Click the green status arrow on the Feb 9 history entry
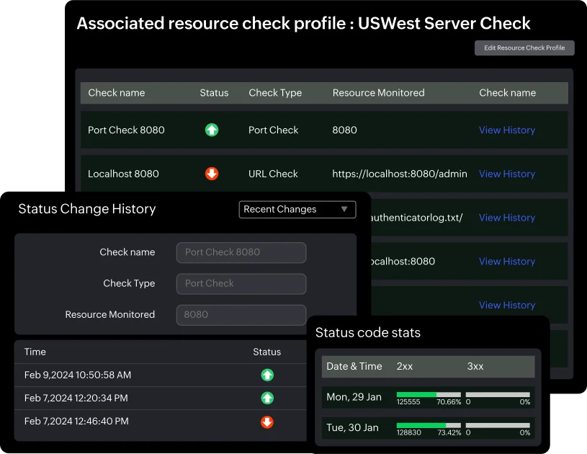Viewport: 587px width, 454px height. click(x=267, y=375)
